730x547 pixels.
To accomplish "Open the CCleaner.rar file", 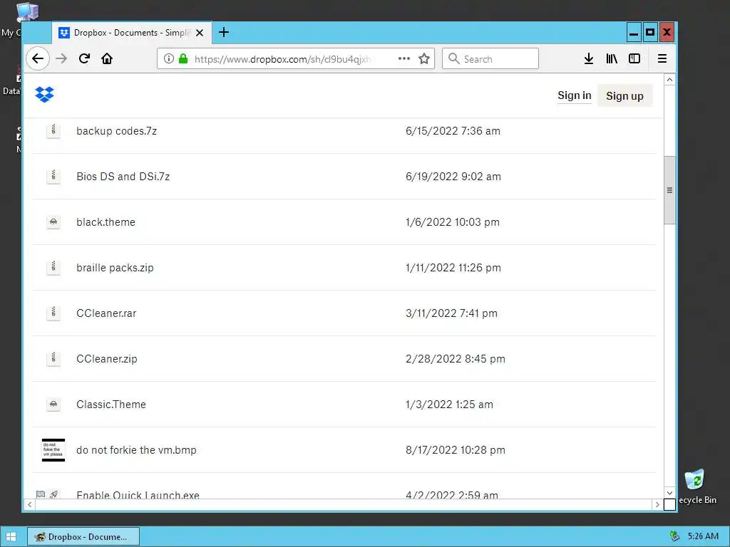I will 106,313.
